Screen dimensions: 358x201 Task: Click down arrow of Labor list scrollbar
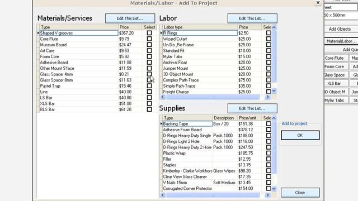274,90
